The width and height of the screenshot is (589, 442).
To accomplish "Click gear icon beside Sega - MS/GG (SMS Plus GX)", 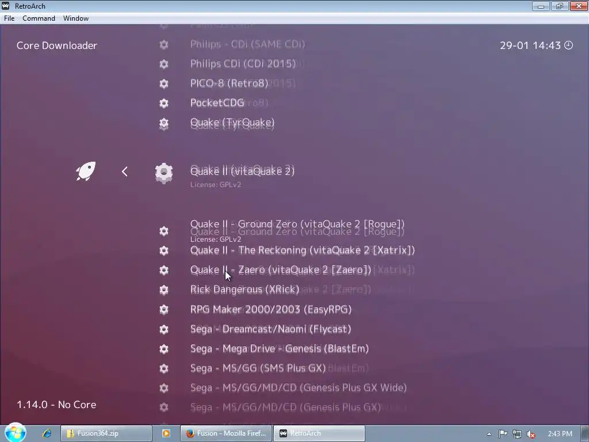I will coord(164,368).
